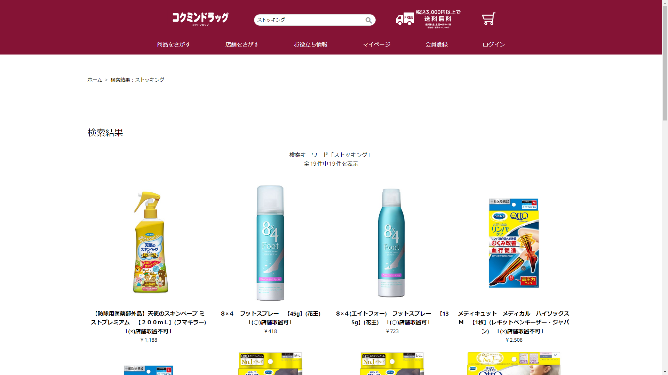Open the 8x4 Foot spray 135g image
Image resolution: width=668 pixels, height=375 pixels.
[392, 243]
